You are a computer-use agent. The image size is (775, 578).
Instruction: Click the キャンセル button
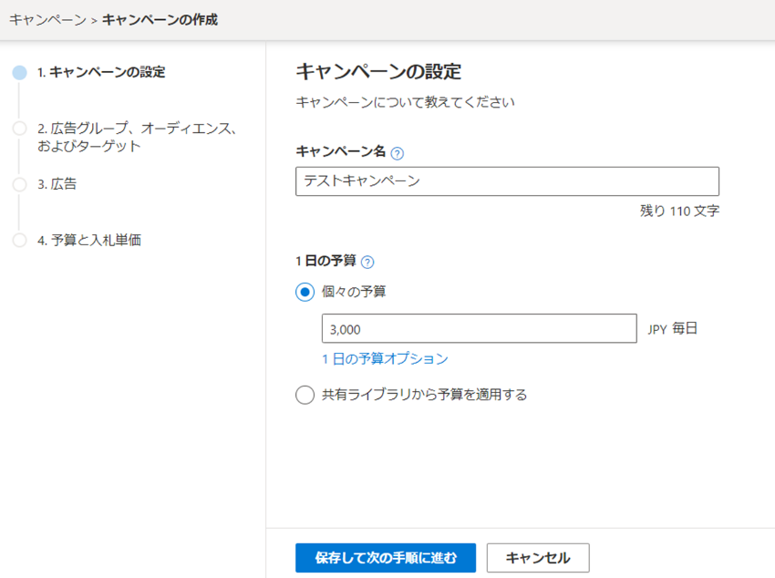click(538, 558)
